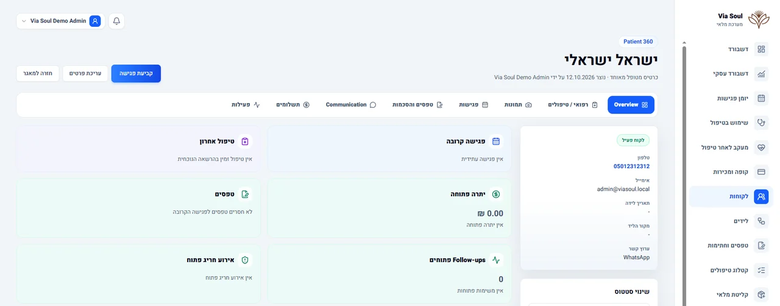Click the חזרה למאגר button
The width and height of the screenshot is (780, 306).
click(x=38, y=73)
